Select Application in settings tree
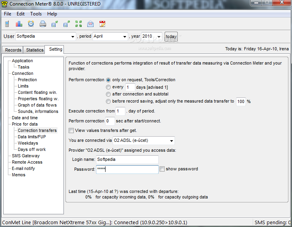The image size is (292, 227). click(x=22, y=61)
